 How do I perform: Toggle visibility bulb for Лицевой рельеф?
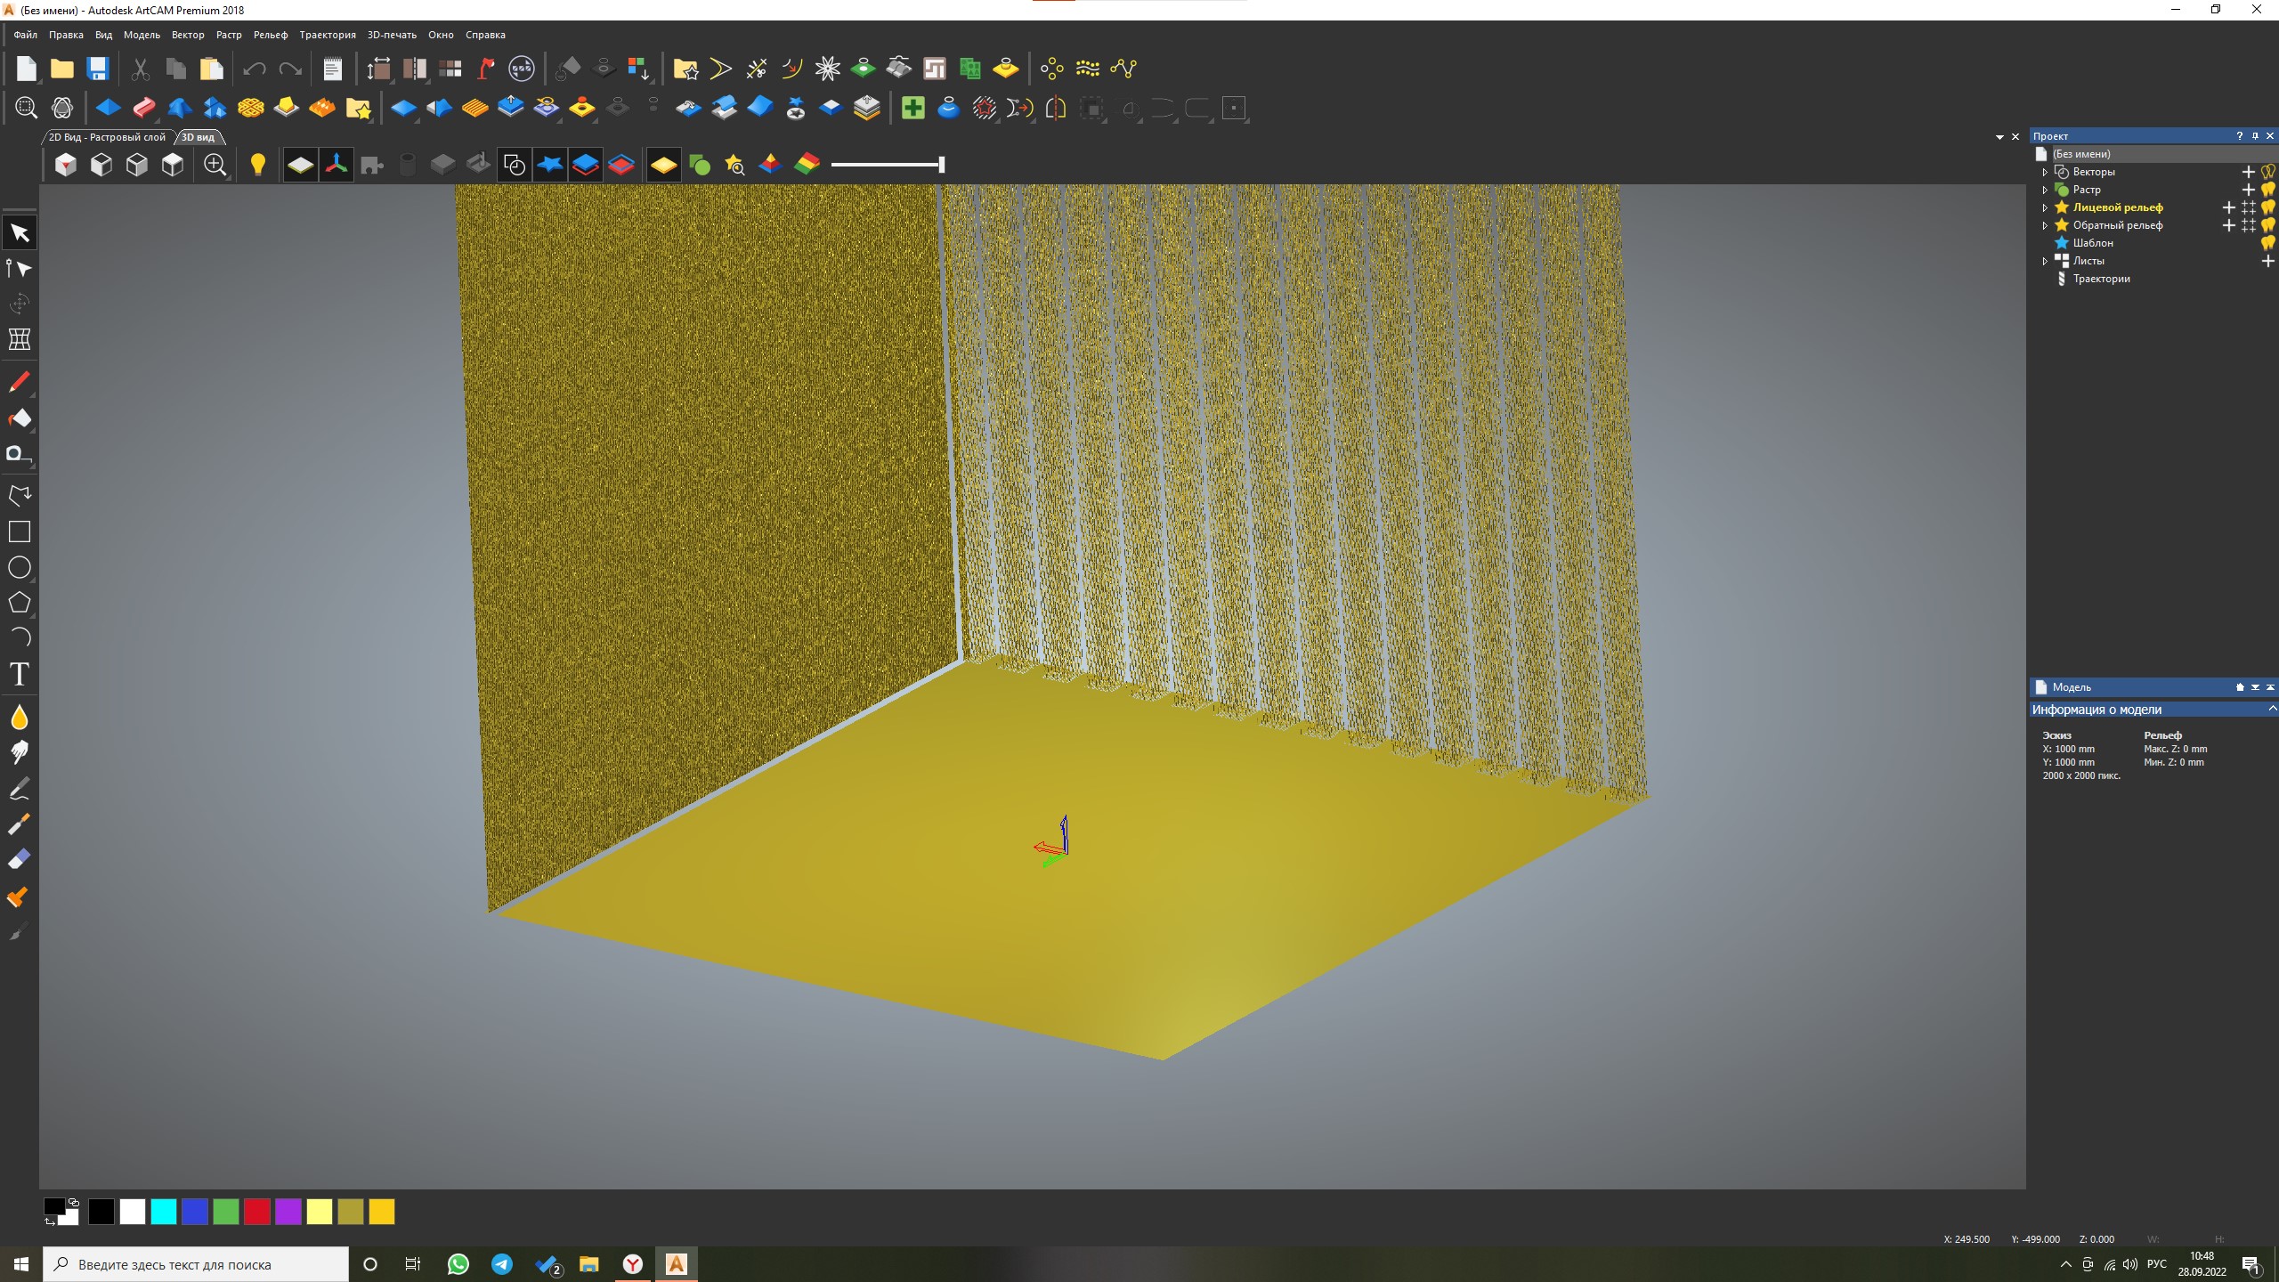click(2267, 207)
